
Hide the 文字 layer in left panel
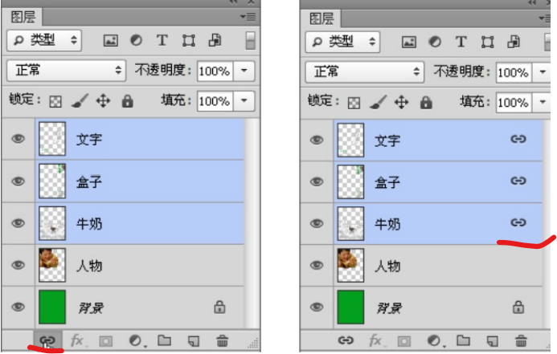(18, 140)
